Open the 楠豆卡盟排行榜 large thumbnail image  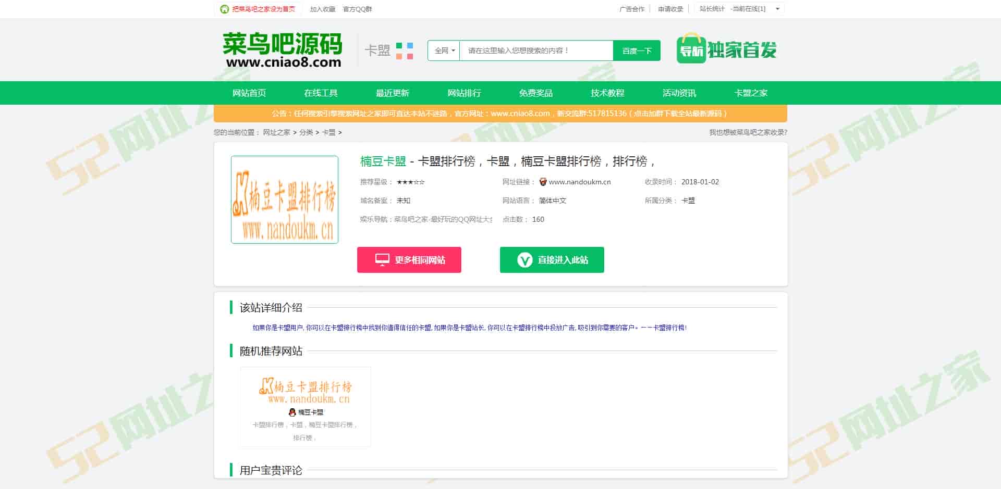coord(285,199)
